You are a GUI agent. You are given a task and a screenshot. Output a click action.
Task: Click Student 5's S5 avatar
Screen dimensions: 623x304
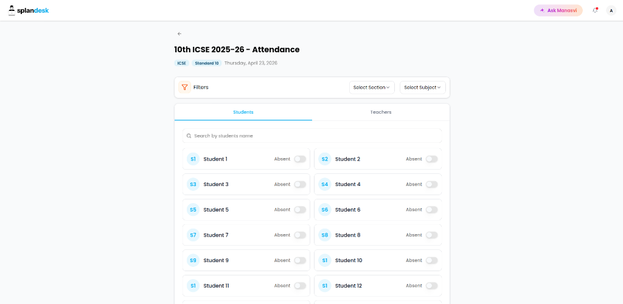click(193, 210)
